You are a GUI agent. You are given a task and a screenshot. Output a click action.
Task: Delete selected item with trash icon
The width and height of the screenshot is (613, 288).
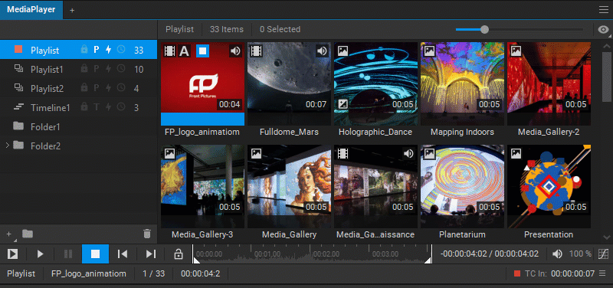pos(147,234)
